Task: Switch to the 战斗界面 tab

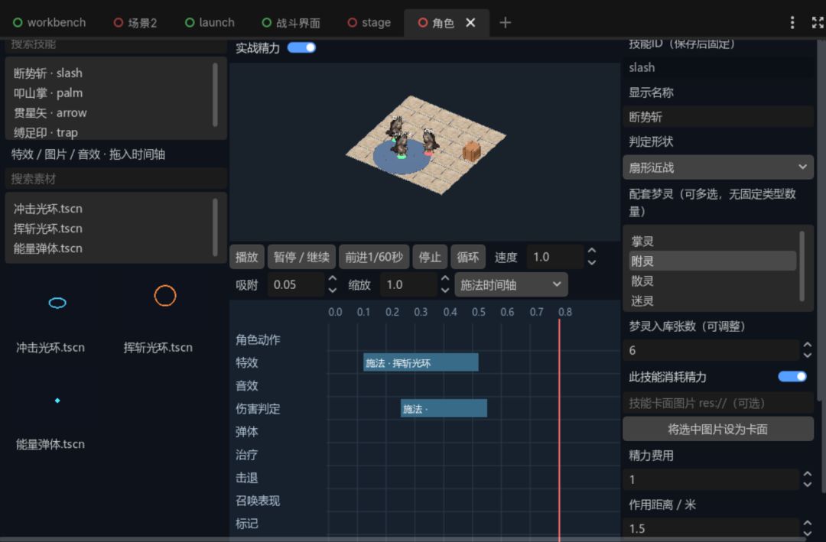Action: tap(291, 23)
